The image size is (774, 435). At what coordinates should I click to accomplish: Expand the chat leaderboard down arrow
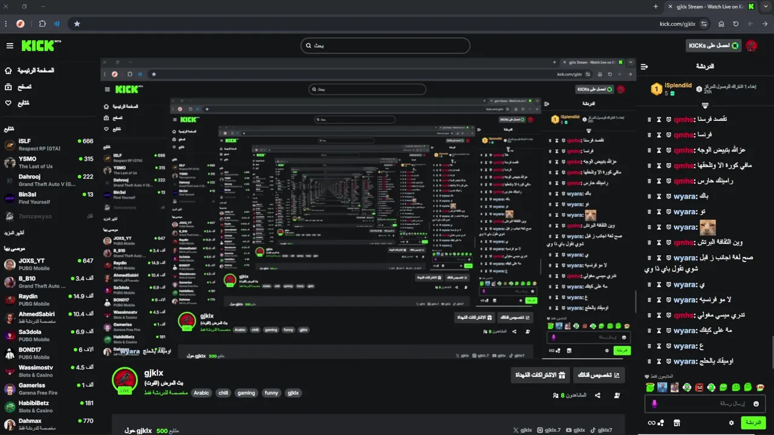[705, 105]
